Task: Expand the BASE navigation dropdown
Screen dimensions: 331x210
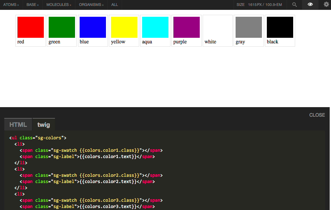Action: point(32,5)
